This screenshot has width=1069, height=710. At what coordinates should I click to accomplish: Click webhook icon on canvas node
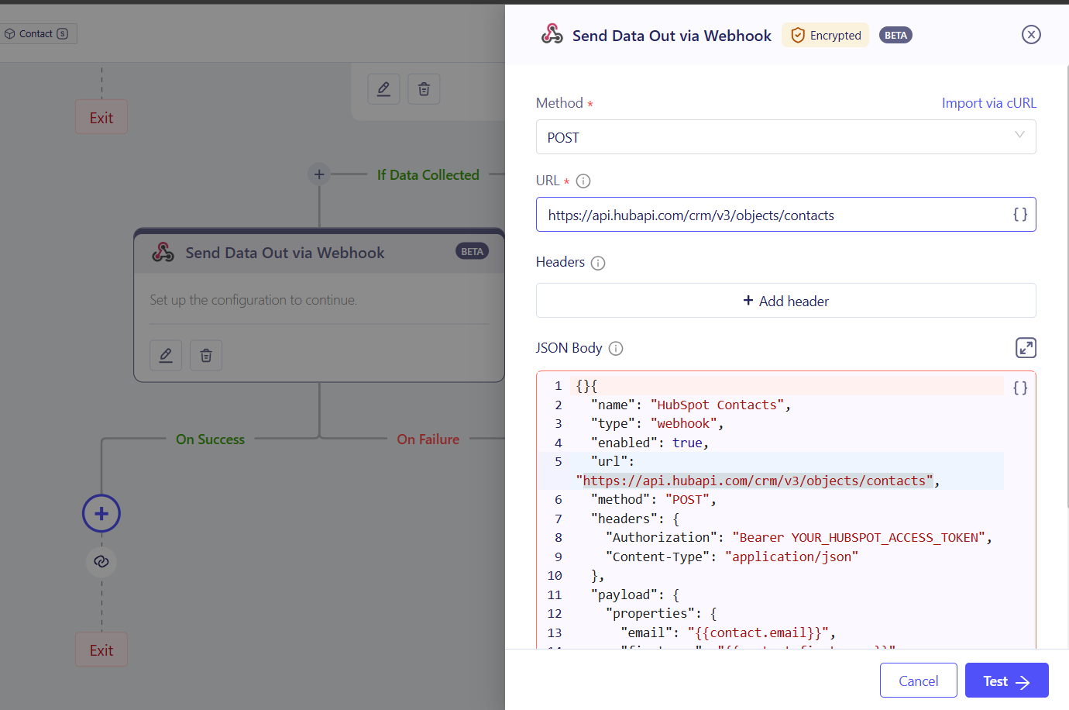point(163,252)
